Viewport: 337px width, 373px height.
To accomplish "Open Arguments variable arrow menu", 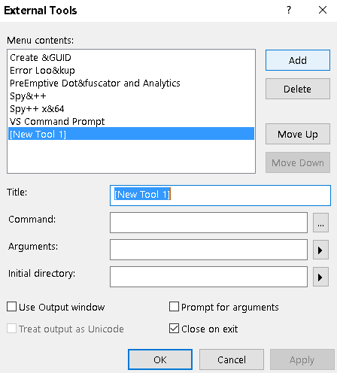I will point(320,250).
